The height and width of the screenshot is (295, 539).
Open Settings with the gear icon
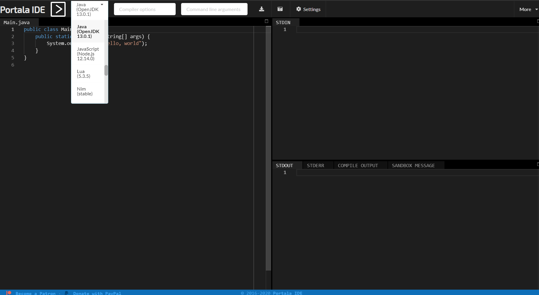pos(308,9)
